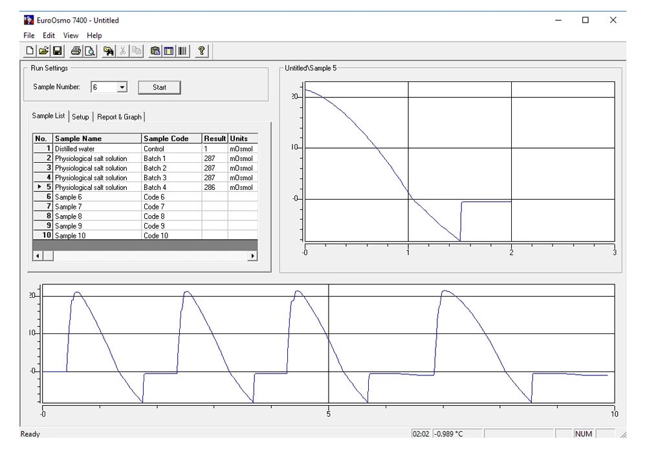Click row number 5 with the arrow marker
Viewport: 647px width, 451px height.
43,187
